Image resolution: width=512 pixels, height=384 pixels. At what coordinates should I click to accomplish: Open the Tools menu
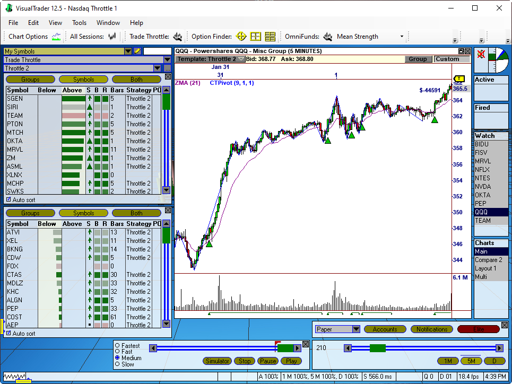click(80, 22)
